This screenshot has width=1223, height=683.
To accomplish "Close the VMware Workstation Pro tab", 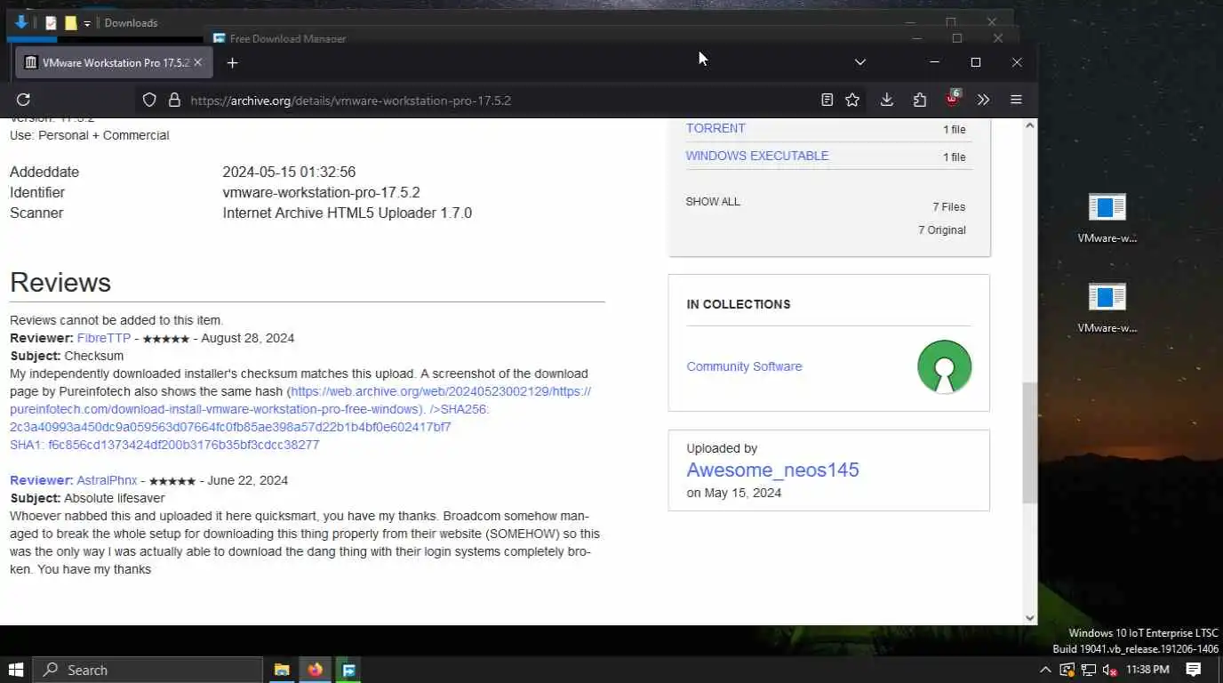I will coord(197,62).
